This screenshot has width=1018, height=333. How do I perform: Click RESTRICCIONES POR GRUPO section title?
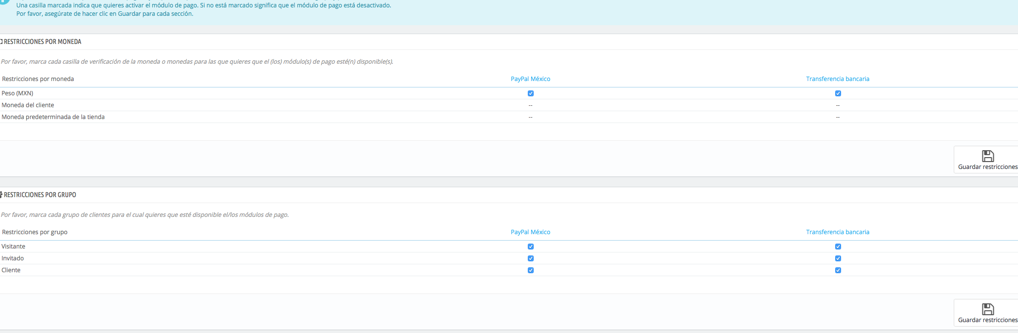pos(40,195)
